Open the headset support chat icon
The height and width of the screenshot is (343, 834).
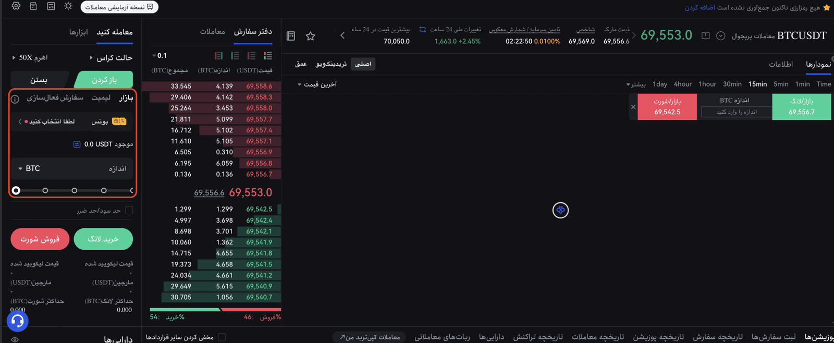(17, 321)
